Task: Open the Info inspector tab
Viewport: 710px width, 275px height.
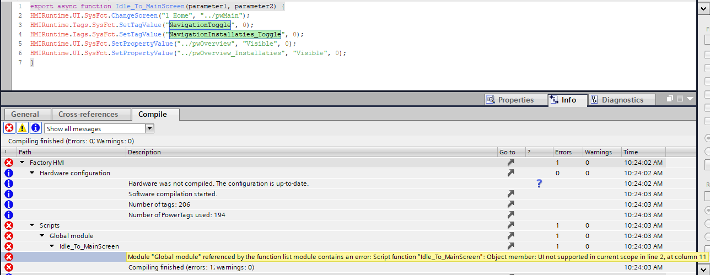Action: (x=567, y=100)
